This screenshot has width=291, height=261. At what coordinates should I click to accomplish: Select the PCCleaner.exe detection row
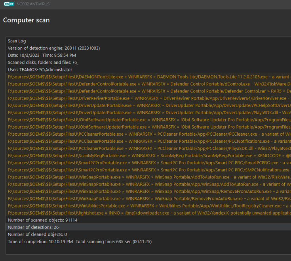pos(148,134)
